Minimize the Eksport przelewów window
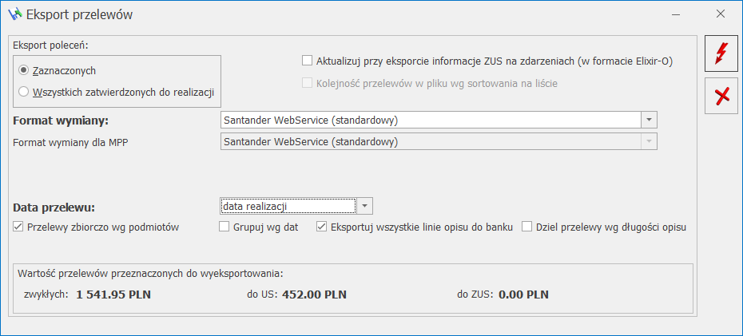The image size is (743, 336). click(677, 14)
